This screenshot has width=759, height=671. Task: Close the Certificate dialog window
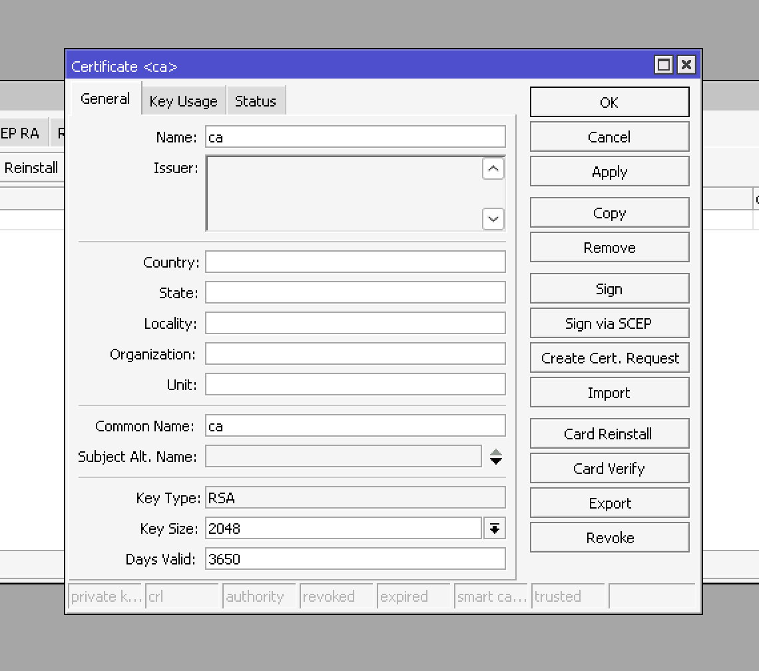click(x=686, y=65)
